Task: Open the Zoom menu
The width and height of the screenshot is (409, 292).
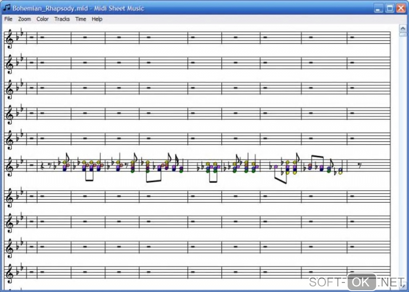Action: 24,19
